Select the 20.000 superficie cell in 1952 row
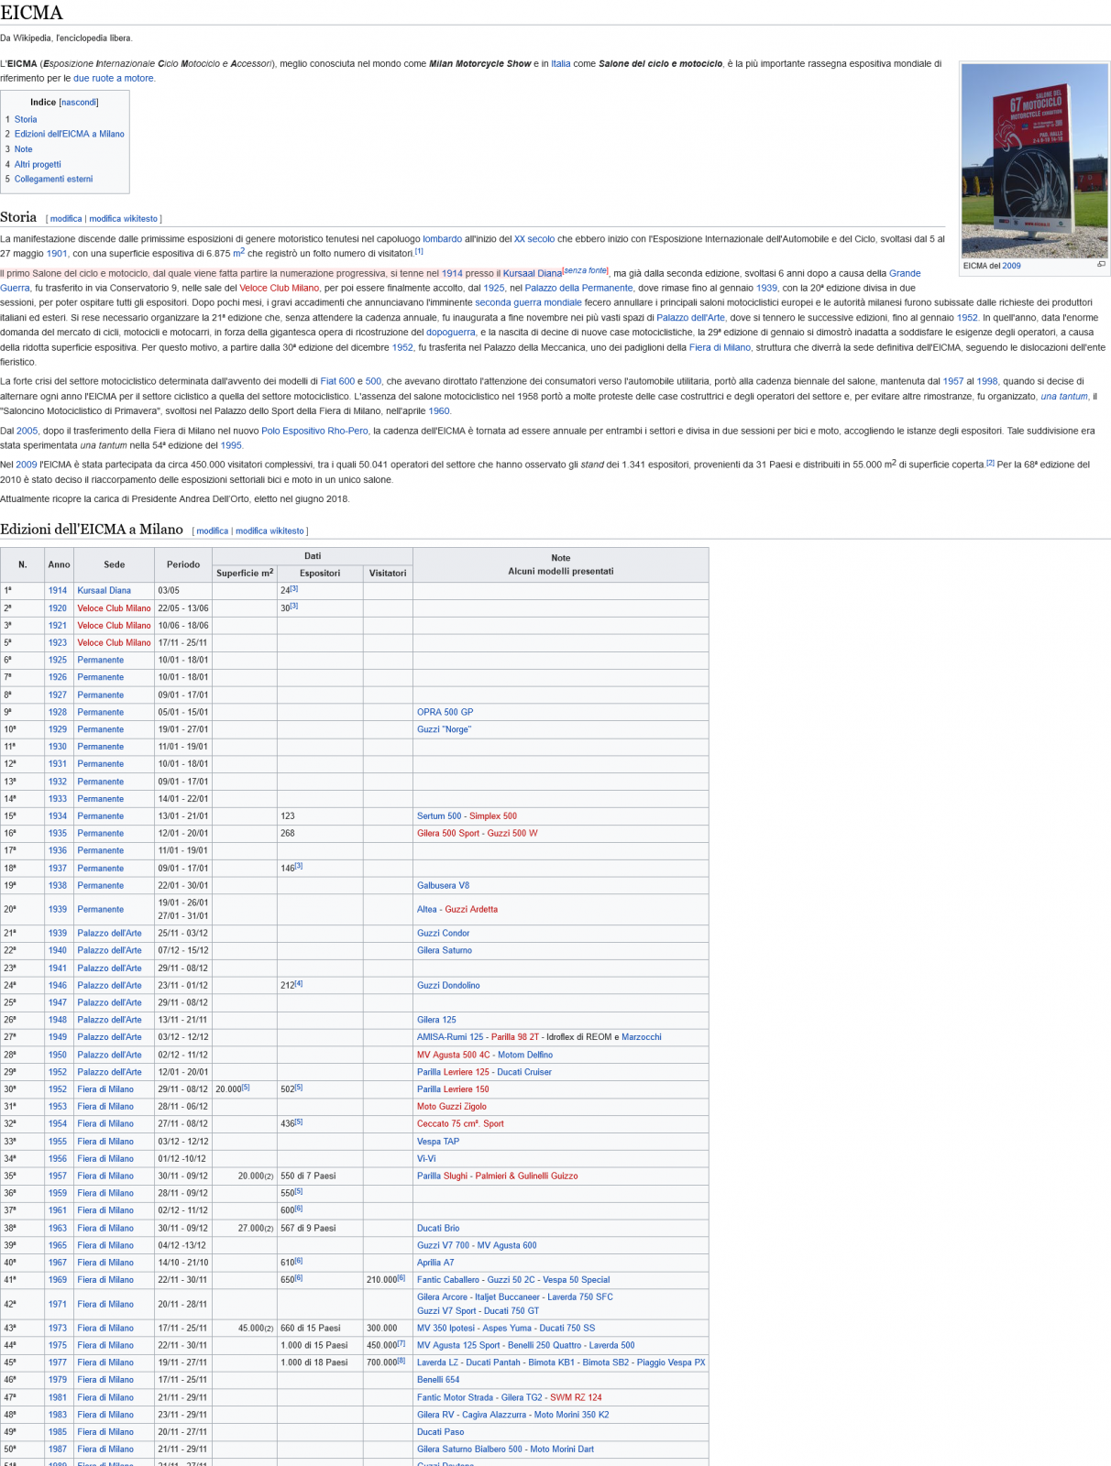This screenshot has width=1111, height=1466. click(x=245, y=1089)
